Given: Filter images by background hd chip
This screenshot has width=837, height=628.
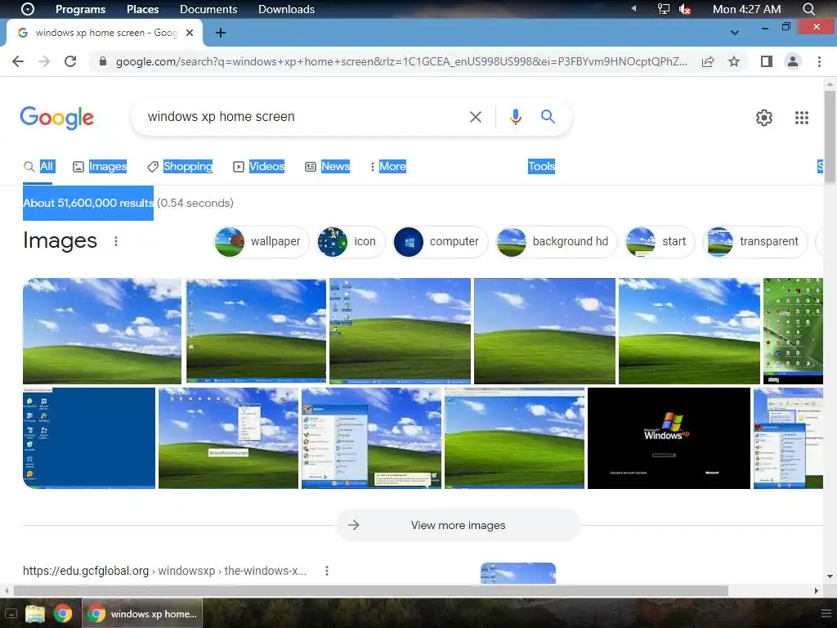Looking at the screenshot, I should 556,241.
